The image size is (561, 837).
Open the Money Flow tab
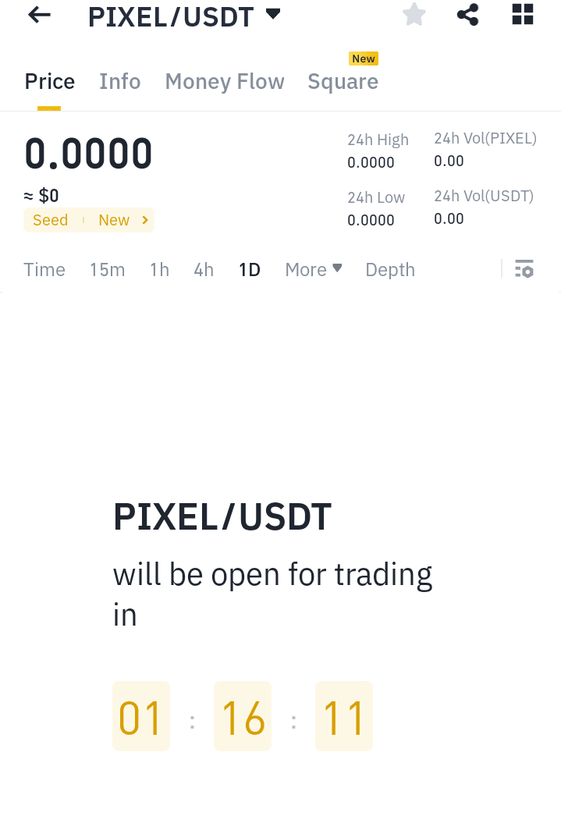click(x=224, y=81)
